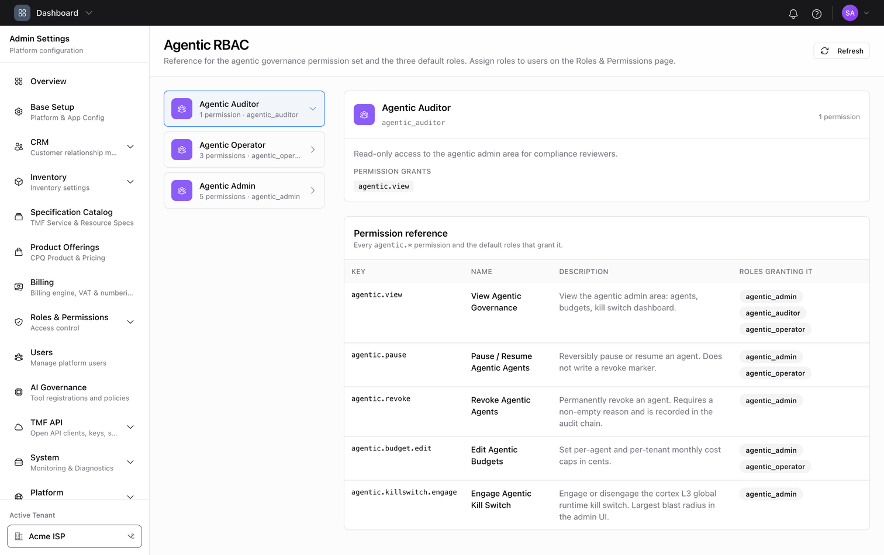The image size is (884, 555).
Task: Click the Refresh button
Action: tap(841, 51)
